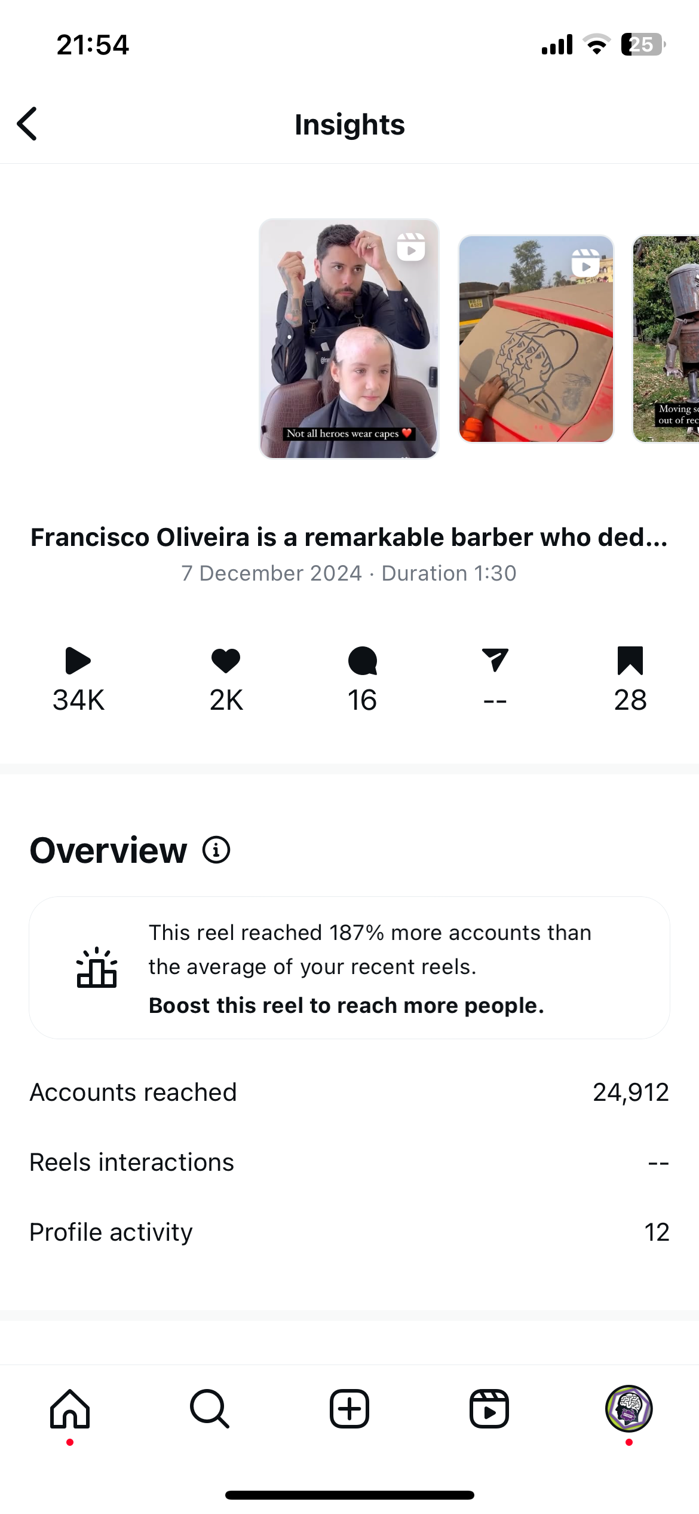Viewport: 699px width, 1514px height.
Task: Tap the Profile activity row
Action: point(349,1232)
